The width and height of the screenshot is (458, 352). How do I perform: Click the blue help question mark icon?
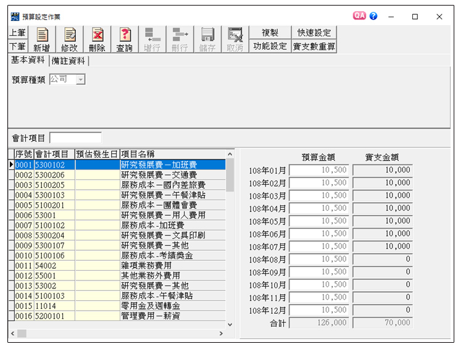pyautogui.click(x=373, y=17)
